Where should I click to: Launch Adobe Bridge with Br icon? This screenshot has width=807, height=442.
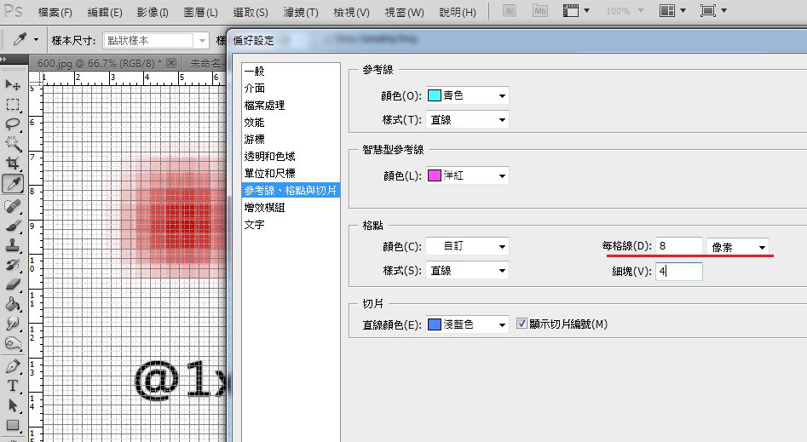509,11
